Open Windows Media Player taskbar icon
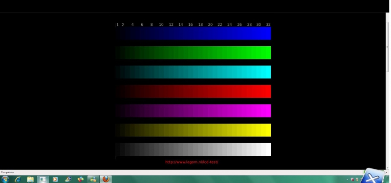 pos(55,179)
